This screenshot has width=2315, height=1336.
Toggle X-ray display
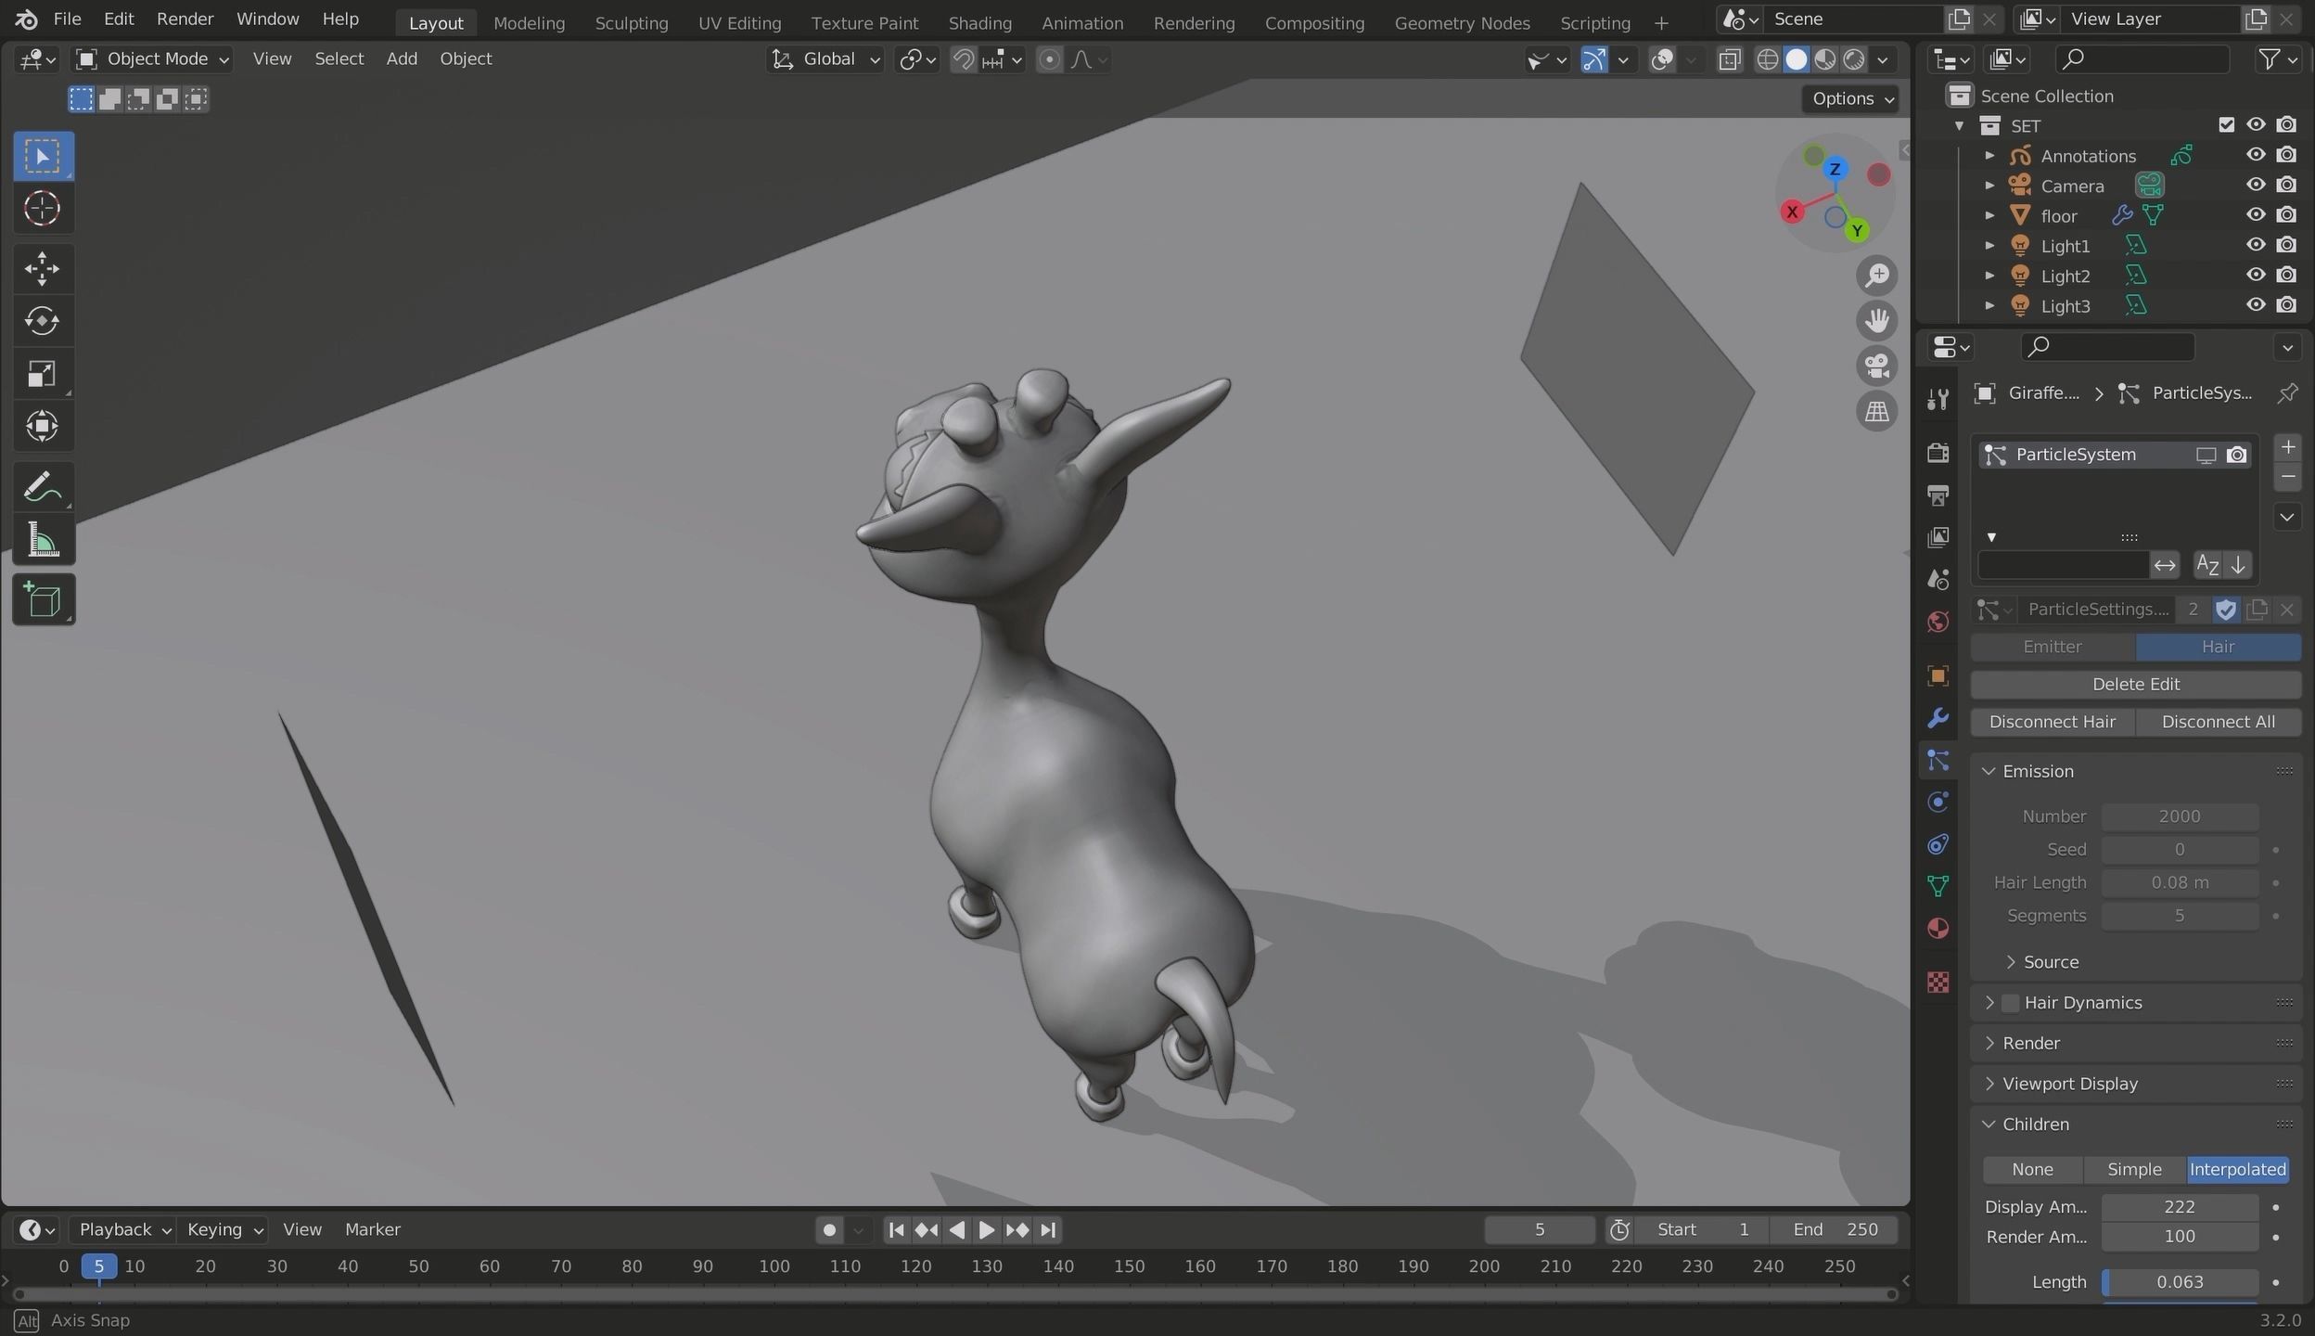(x=1730, y=60)
